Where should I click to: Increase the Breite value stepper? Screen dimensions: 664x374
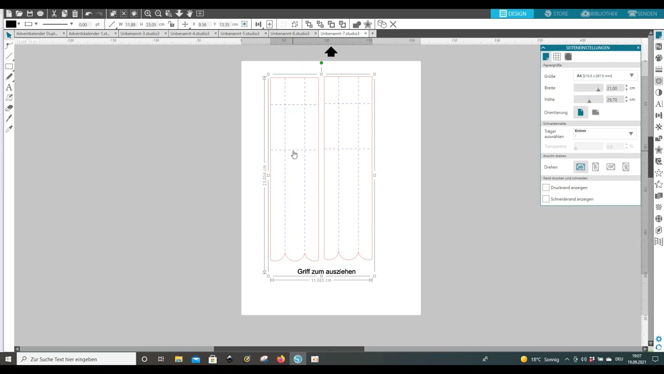coord(626,87)
